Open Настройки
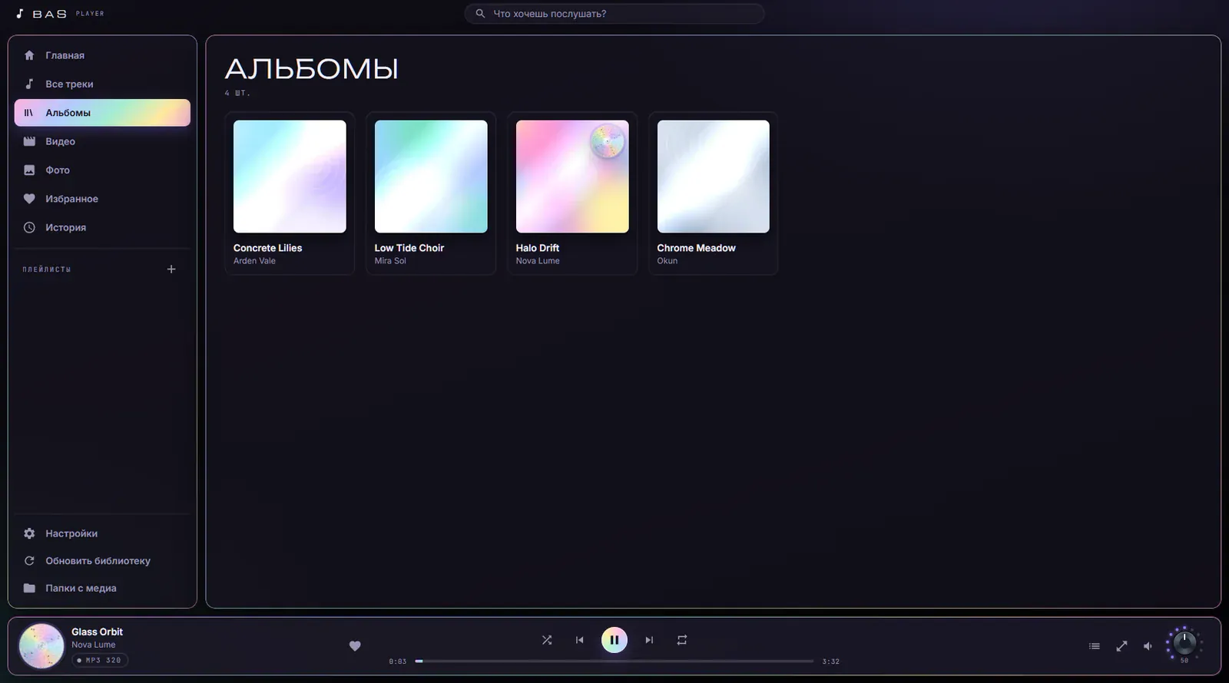 [102, 533]
